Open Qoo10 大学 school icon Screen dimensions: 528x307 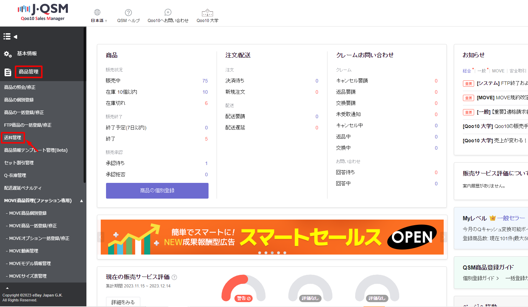pos(207,13)
